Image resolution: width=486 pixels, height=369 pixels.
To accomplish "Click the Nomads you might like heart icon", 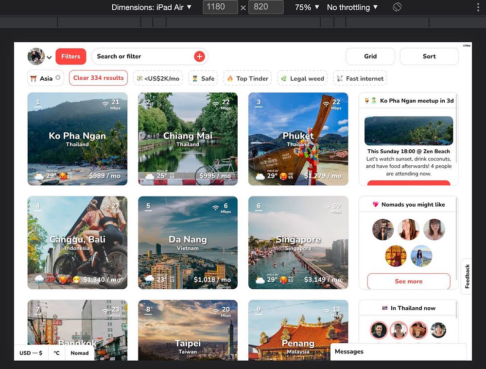I will click(x=375, y=204).
